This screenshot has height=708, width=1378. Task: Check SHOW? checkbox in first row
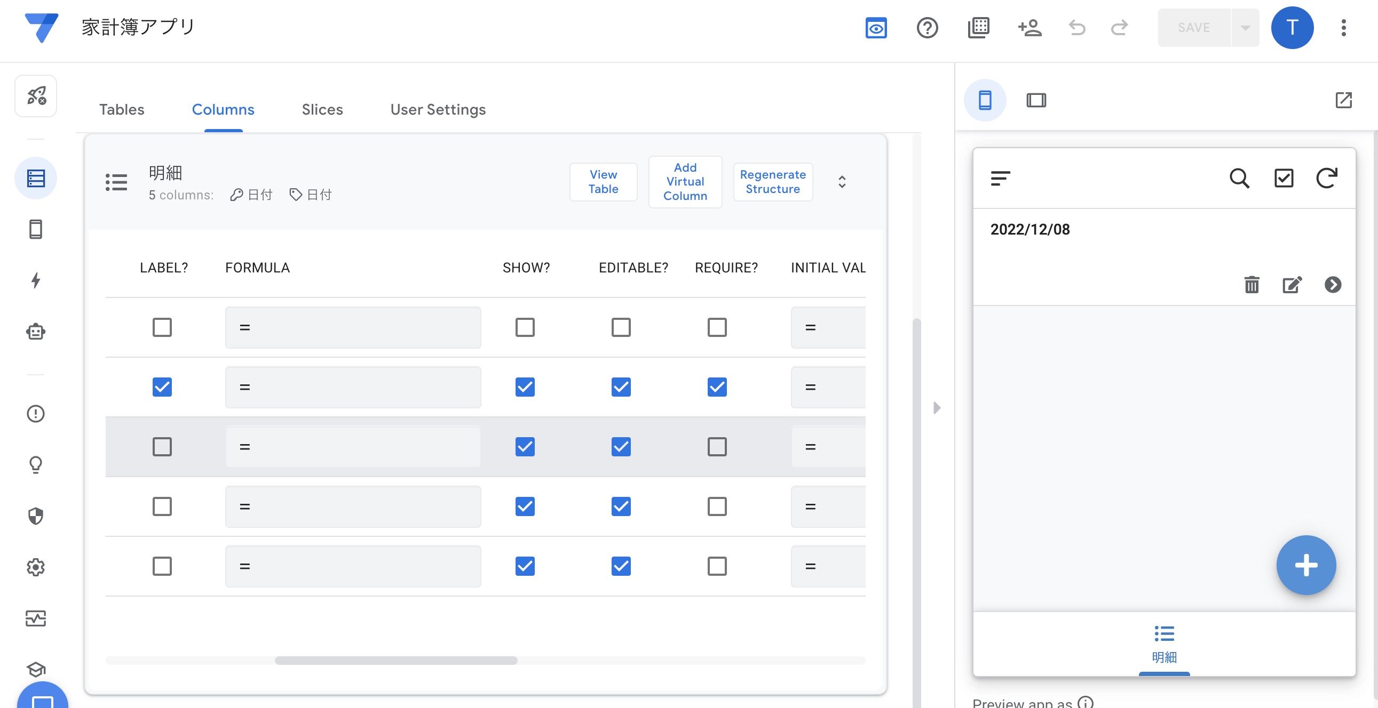coord(525,327)
